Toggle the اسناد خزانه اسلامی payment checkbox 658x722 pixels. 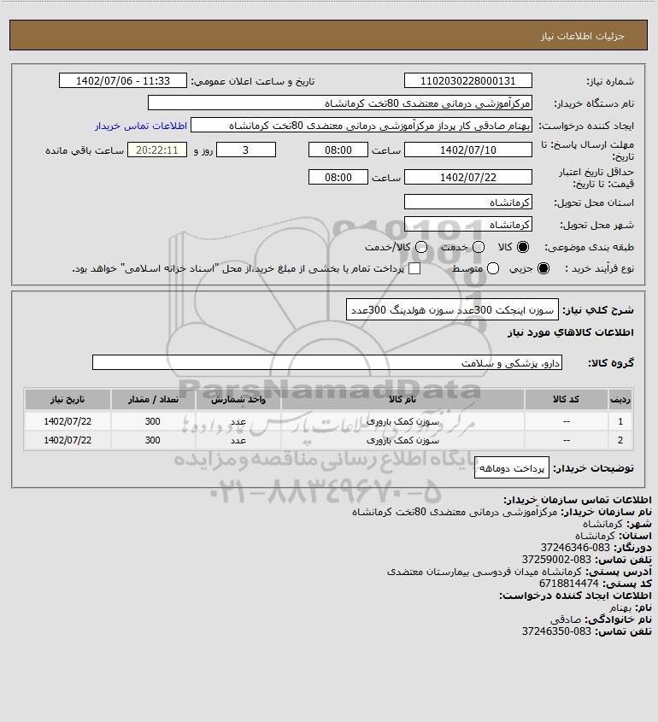(414, 268)
